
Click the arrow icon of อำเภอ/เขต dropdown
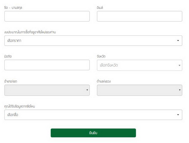87,90
